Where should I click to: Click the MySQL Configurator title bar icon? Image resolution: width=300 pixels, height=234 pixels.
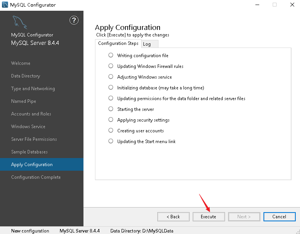click(5, 5)
